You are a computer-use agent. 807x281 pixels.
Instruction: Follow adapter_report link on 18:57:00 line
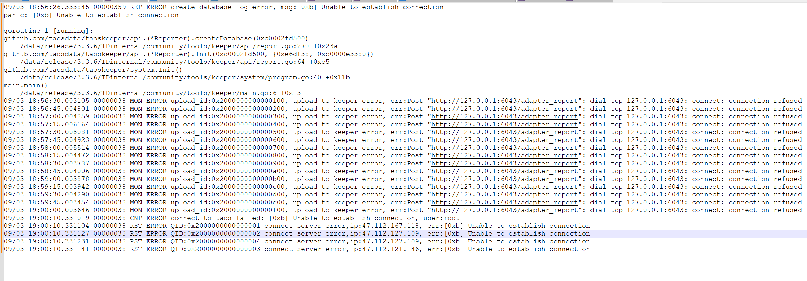click(504, 116)
